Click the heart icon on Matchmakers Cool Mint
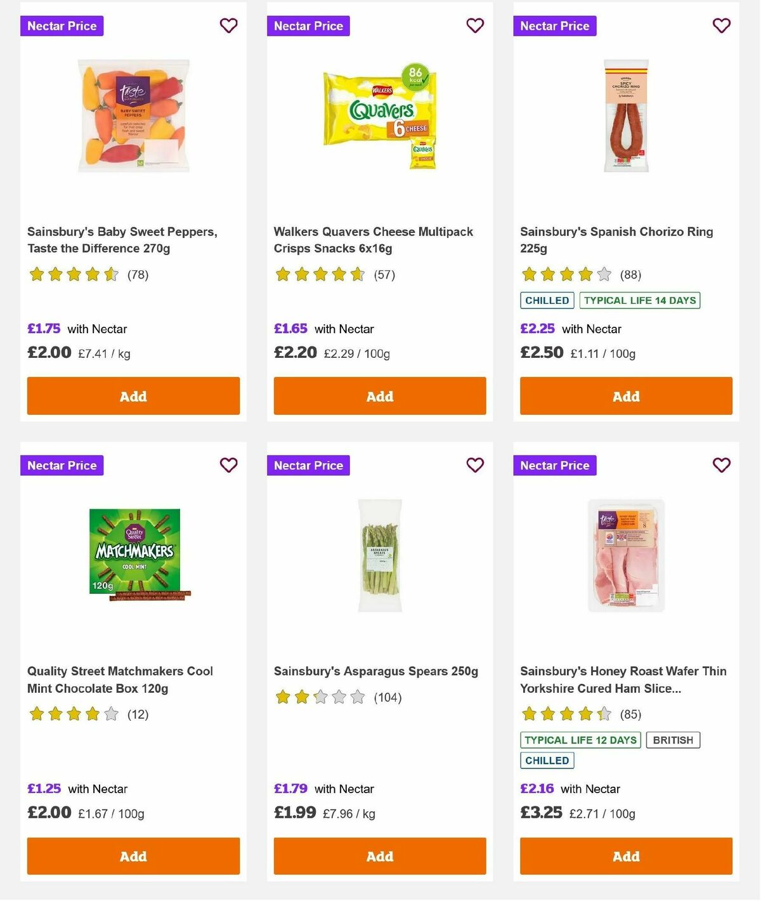The image size is (761, 901). point(228,465)
